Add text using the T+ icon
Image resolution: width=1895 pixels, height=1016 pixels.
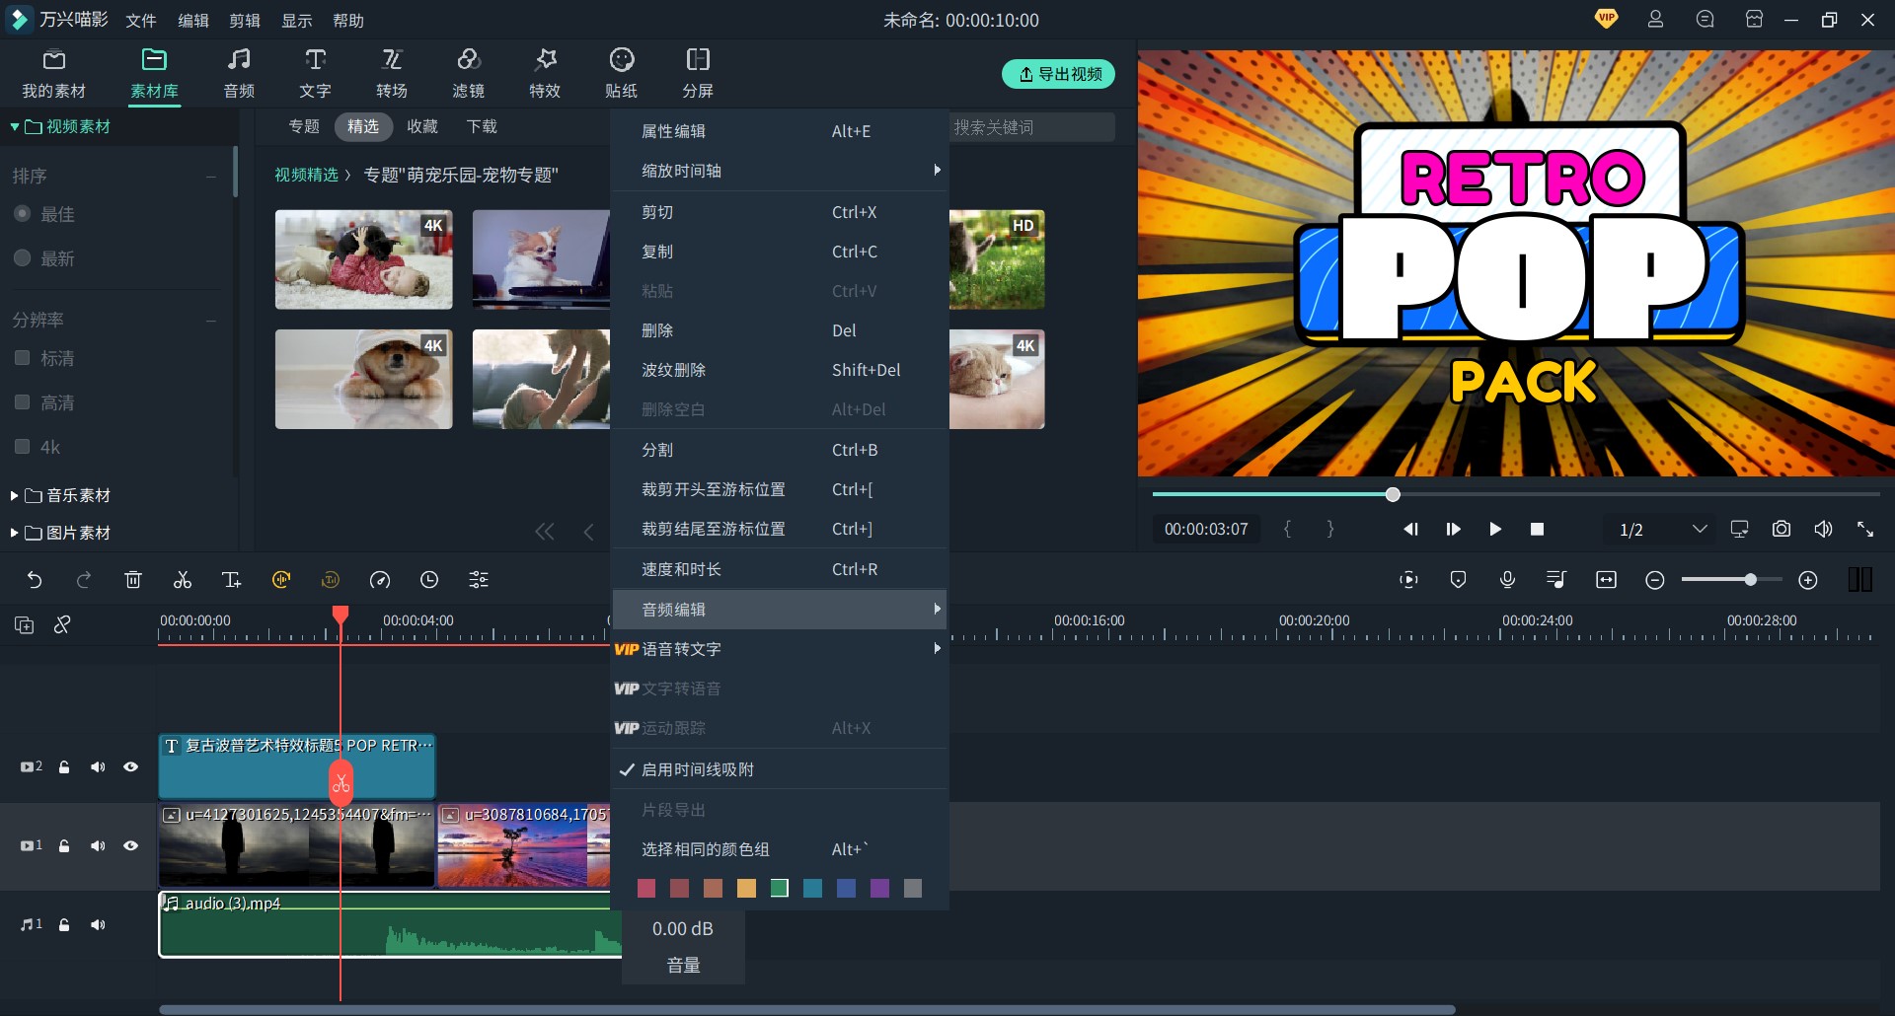(x=231, y=580)
